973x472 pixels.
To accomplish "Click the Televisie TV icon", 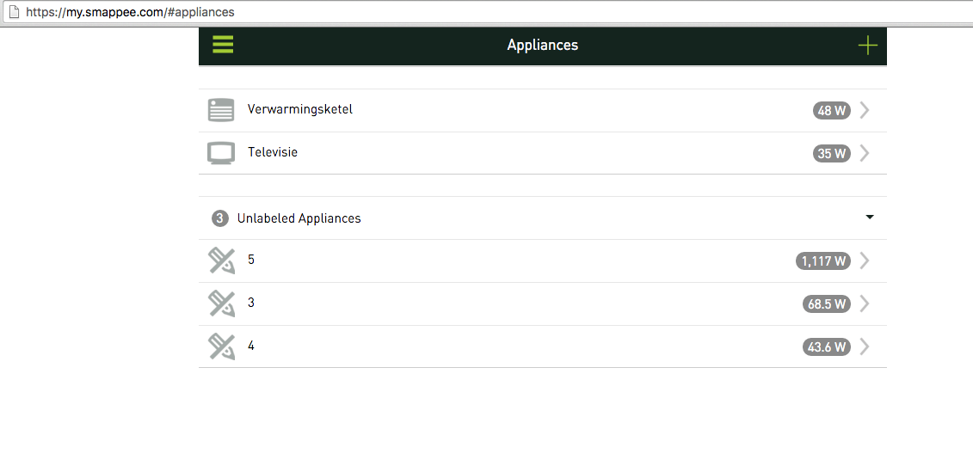I will point(221,153).
